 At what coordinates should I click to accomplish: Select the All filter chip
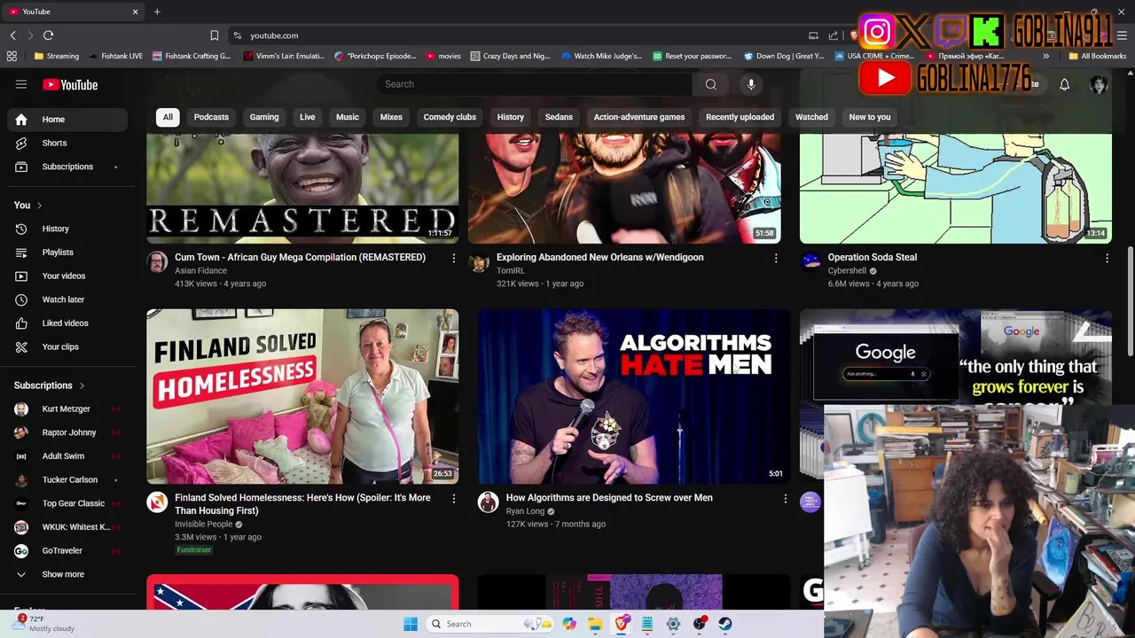(x=168, y=117)
